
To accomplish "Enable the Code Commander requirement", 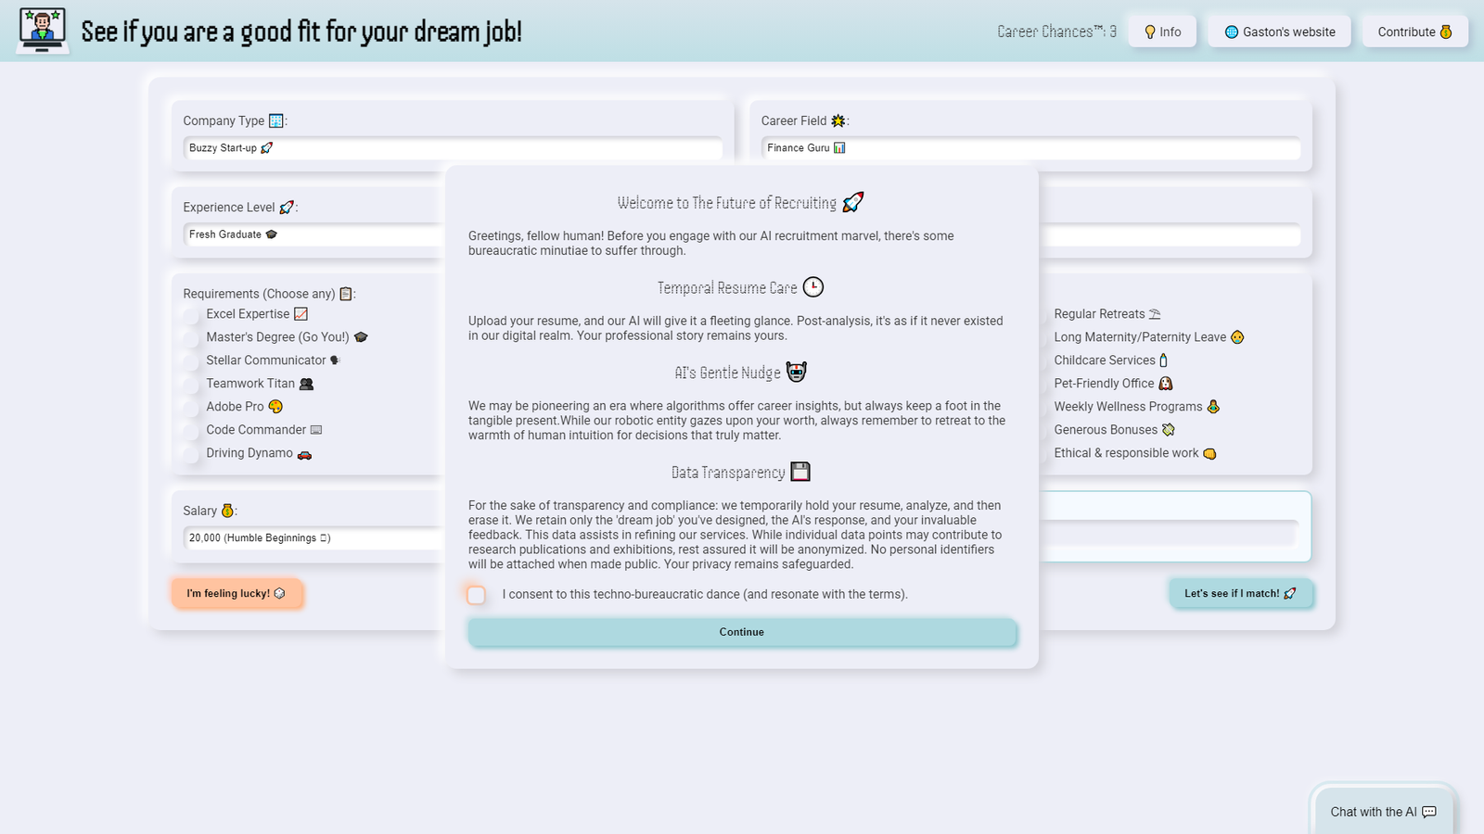I will (191, 431).
